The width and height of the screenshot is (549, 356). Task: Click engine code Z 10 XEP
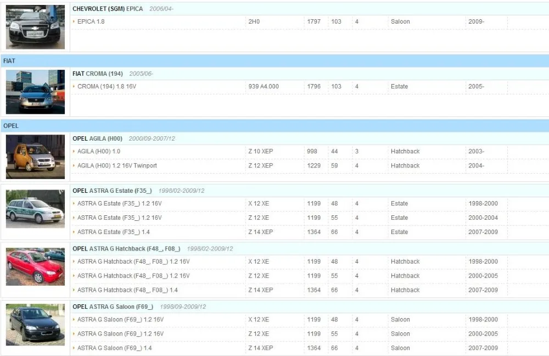(x=260, y=152)
